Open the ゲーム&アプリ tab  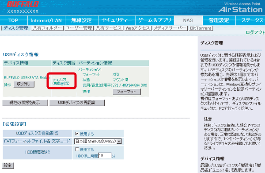coord(155,20)
